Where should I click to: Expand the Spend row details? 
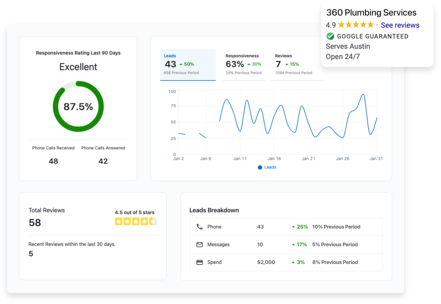286,262
